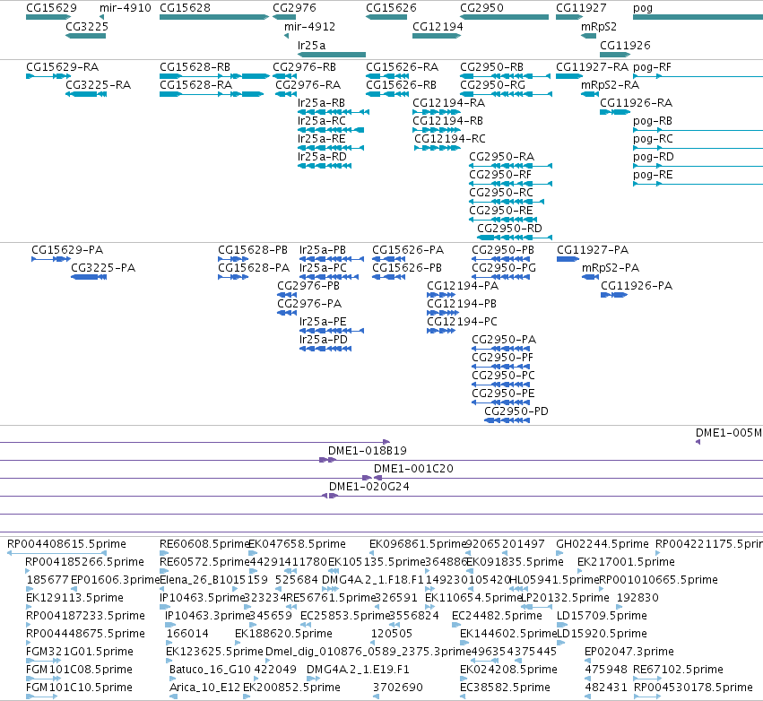The height and width of the screenshot is (701, 763).
Task: Select transcript pog-RE
Action: click(x=698, y=184)
